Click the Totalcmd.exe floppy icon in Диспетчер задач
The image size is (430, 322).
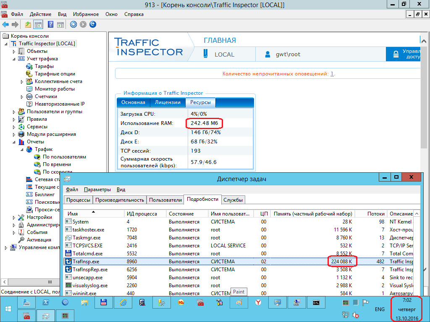pyautogui.click(x=68, y=254)
